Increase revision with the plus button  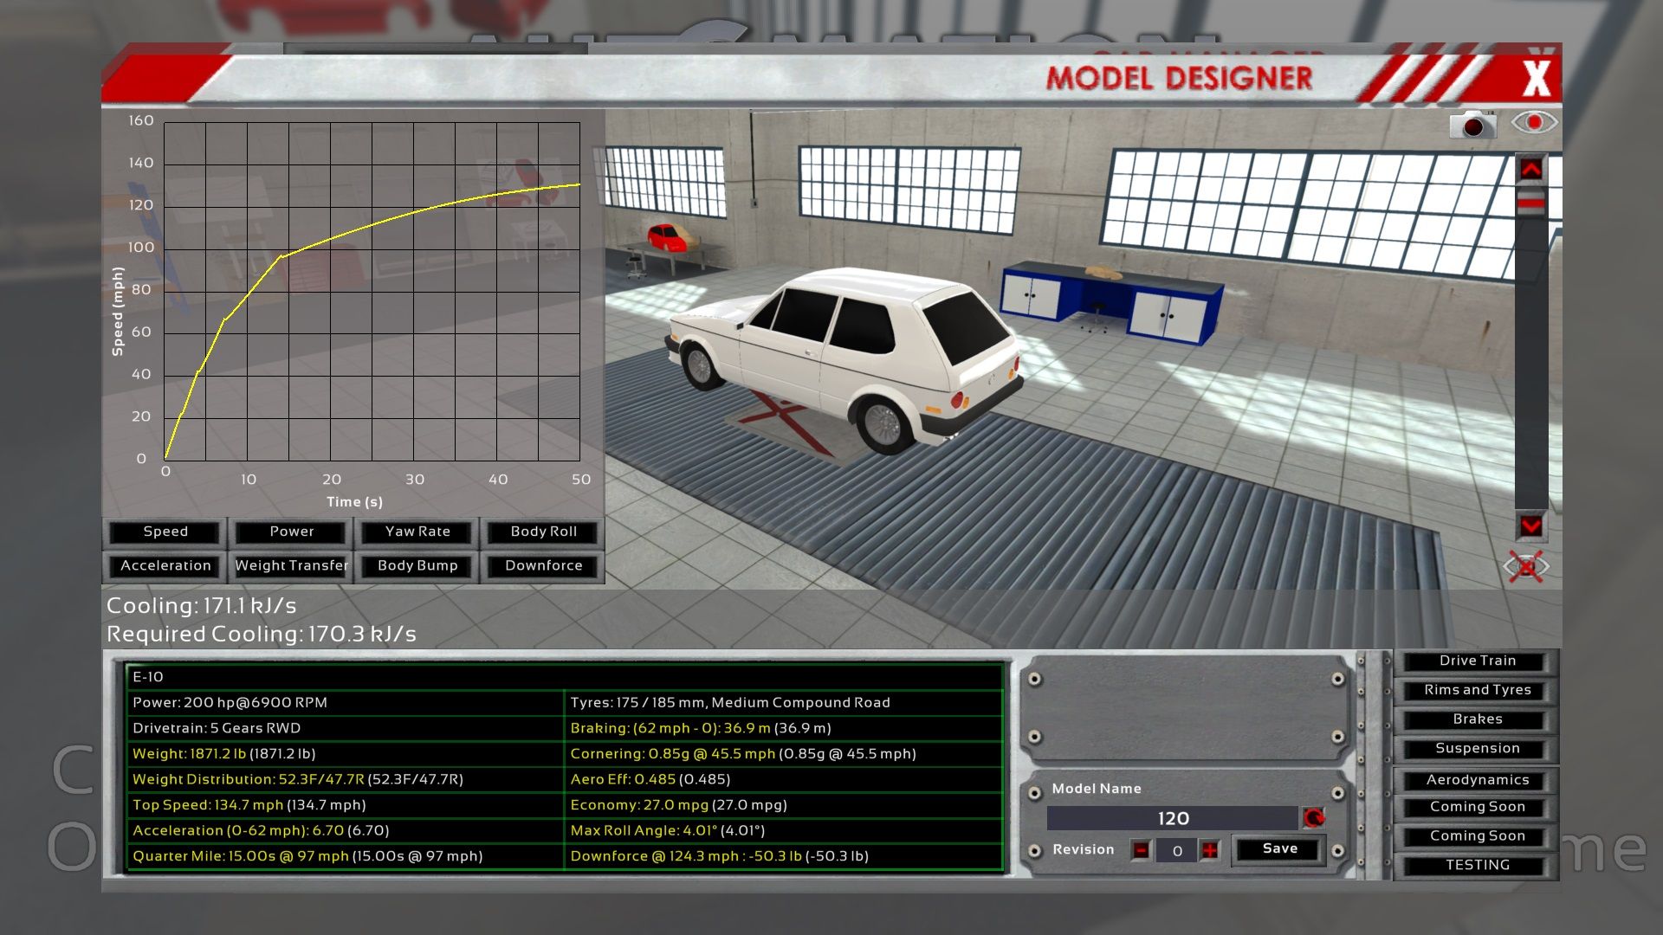[x=1210, y=850]
